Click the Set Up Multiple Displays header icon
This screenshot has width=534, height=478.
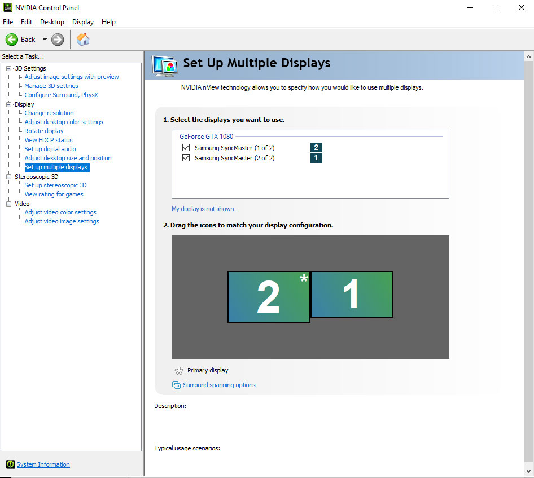tap(164, 65)
